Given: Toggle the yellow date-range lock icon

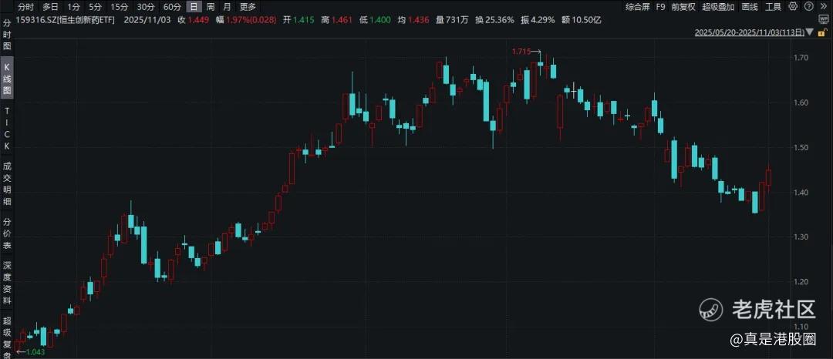Looking at the screenshot, I should click(x=822, y=32).
